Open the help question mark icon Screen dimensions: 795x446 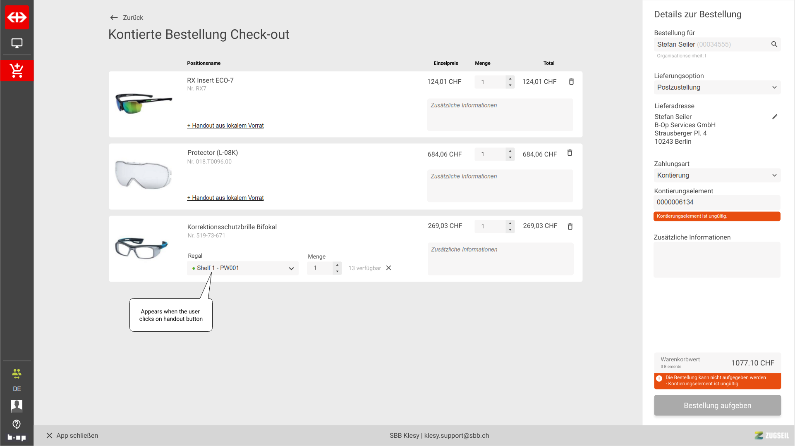point(17,424)
